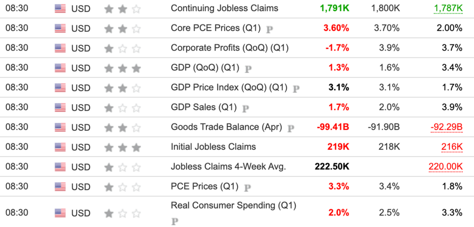
Task: Click the US flag in Continuing Jobless Claims row
Action: [60, 8]
